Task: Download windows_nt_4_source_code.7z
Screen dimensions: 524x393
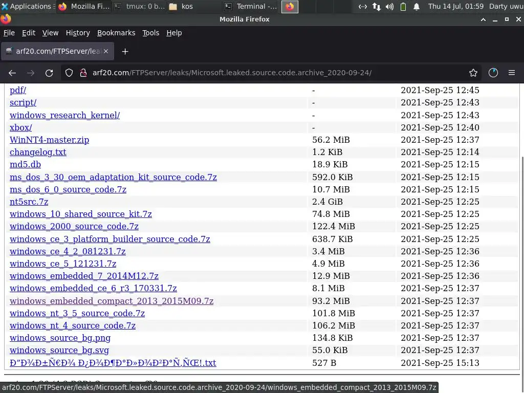Action: [73, 325]
